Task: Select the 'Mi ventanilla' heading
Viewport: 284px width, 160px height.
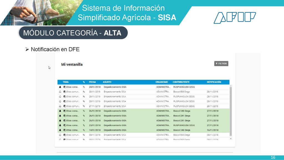Action: [x=72, y=64]
